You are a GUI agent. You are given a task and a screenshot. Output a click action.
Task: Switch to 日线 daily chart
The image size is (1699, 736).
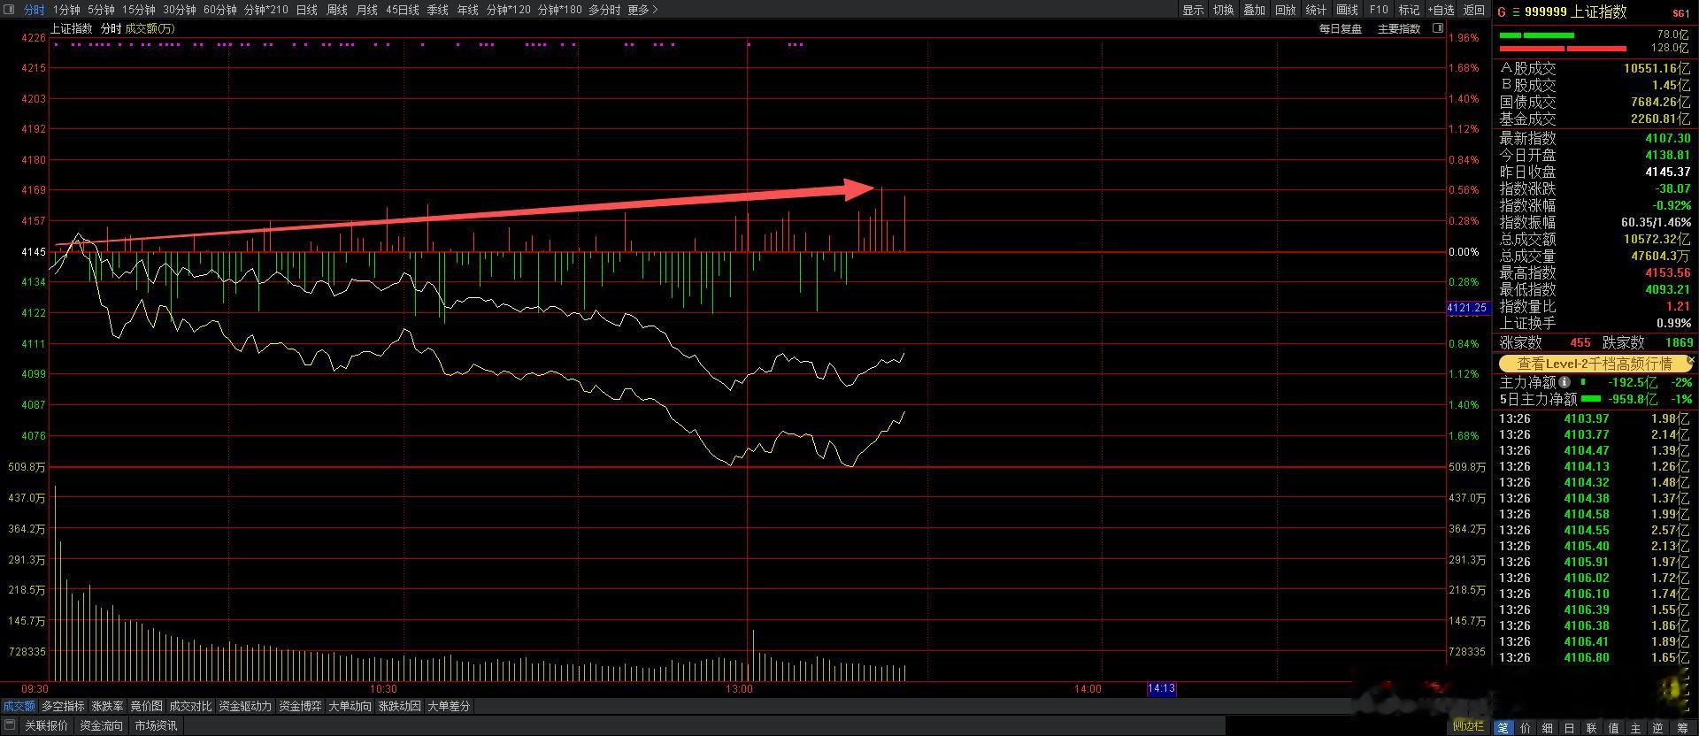coord(307,10)
